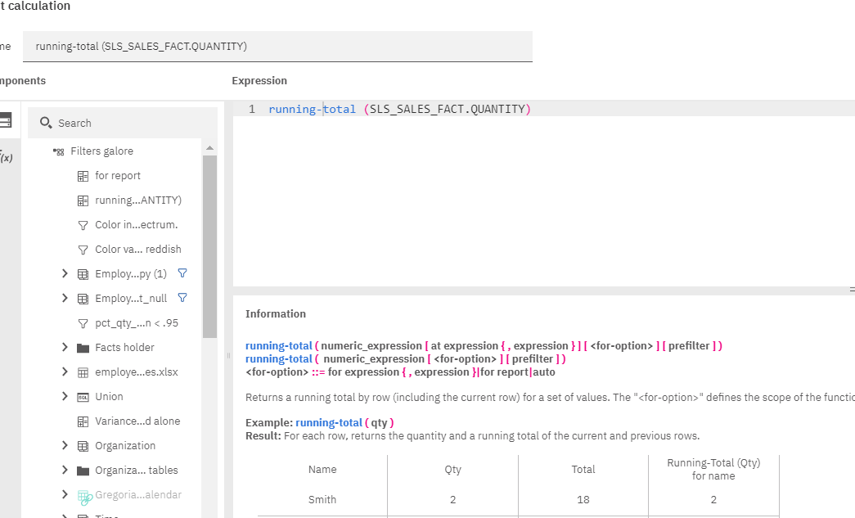
Task: Click the components Search field
Action: [123, 123]
